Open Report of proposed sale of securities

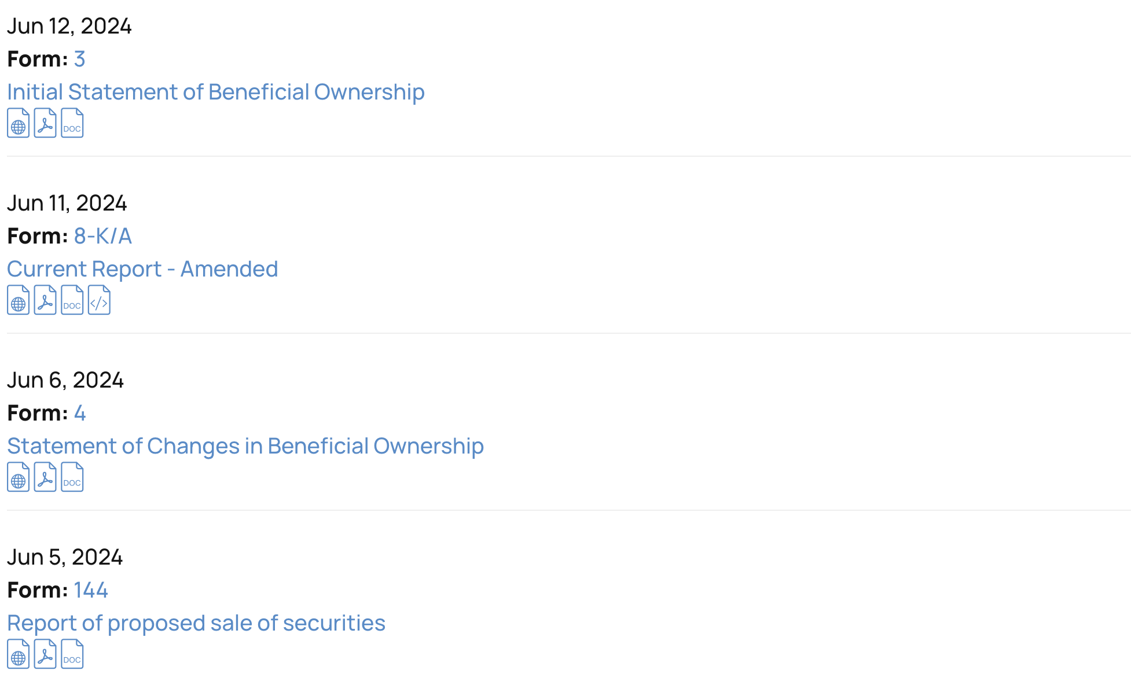click(196, 623)
